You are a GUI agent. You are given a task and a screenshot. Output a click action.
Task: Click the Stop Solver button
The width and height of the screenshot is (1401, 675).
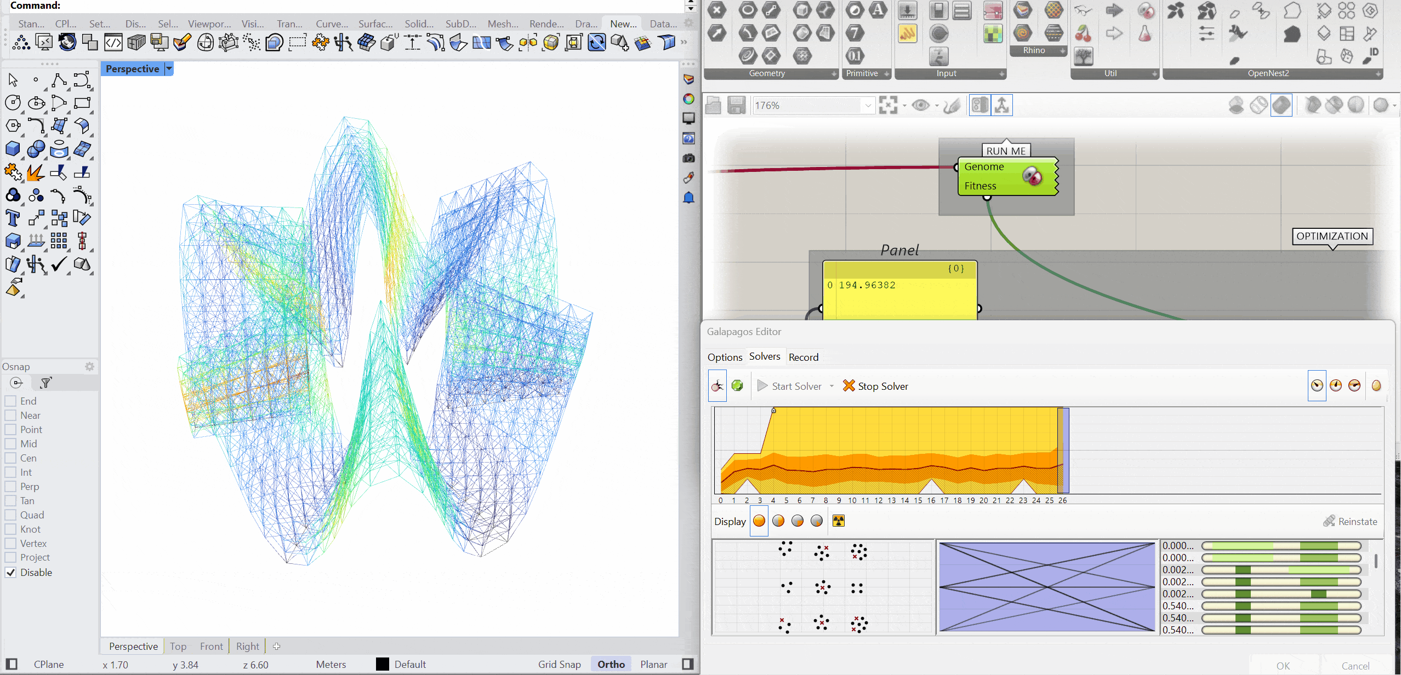click(875, 386)
